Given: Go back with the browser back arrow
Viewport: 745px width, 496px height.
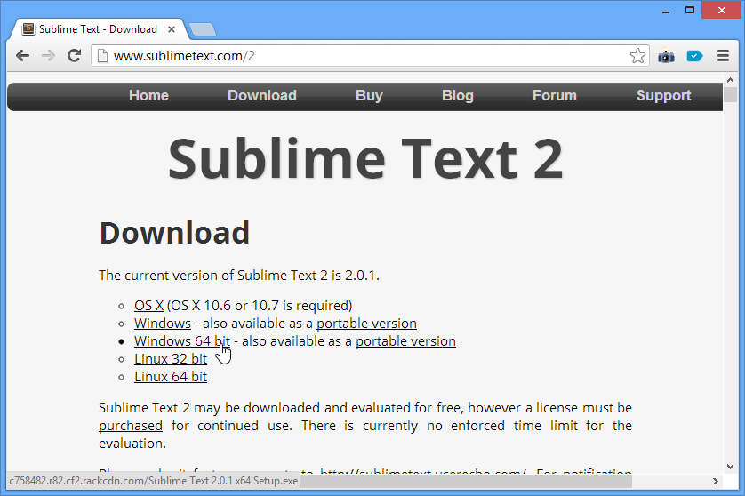Looking at the screenshot, I should (22, 56).
